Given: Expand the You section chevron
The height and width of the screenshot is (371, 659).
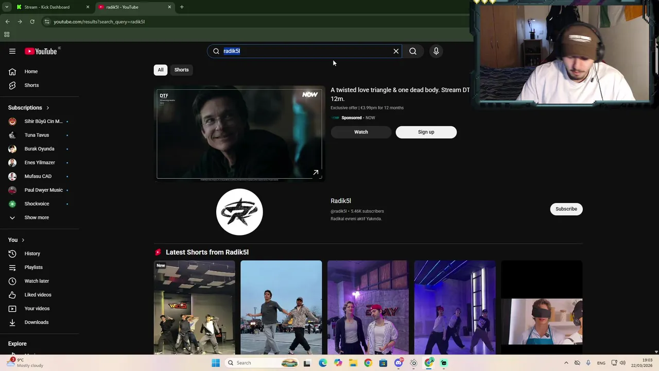Looking at the screenshot, I should [23, 240].
